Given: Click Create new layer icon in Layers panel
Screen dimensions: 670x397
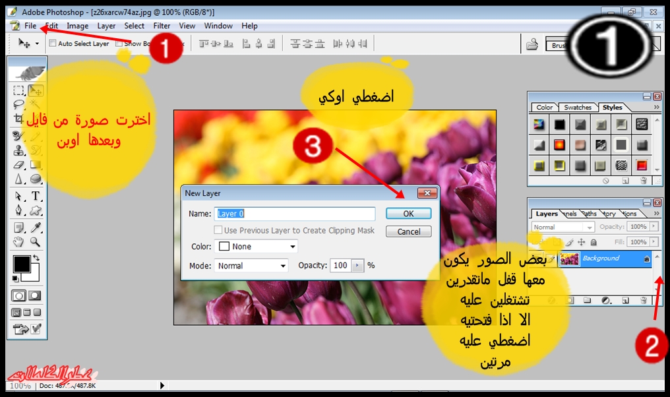Looking at the screenshot, I should (x=625, y=301).
